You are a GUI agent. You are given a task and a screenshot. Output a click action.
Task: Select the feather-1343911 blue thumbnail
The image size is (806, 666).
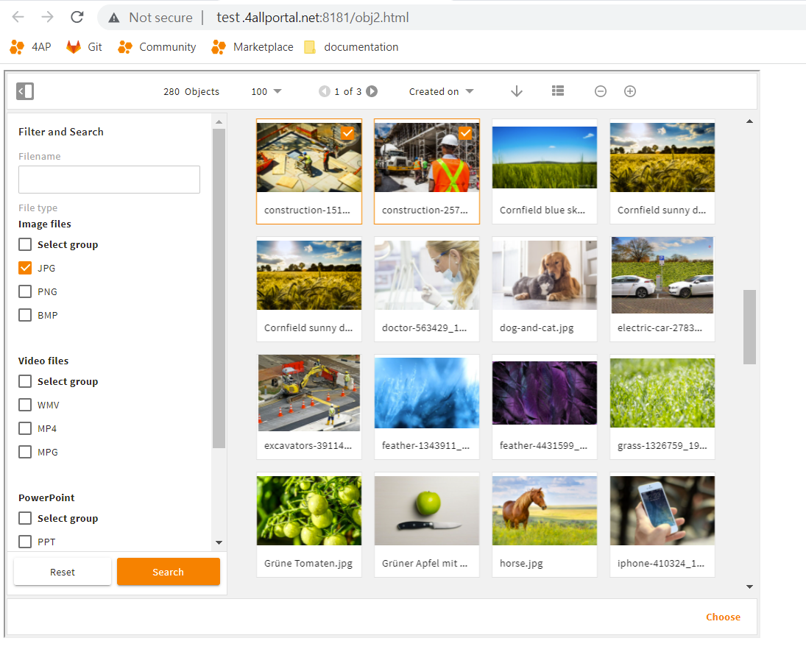pos(427,407)
